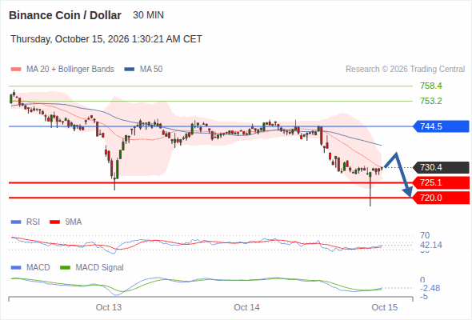Click the 9MA legend label
472x320 pixels.
click(x=74, y=222)
